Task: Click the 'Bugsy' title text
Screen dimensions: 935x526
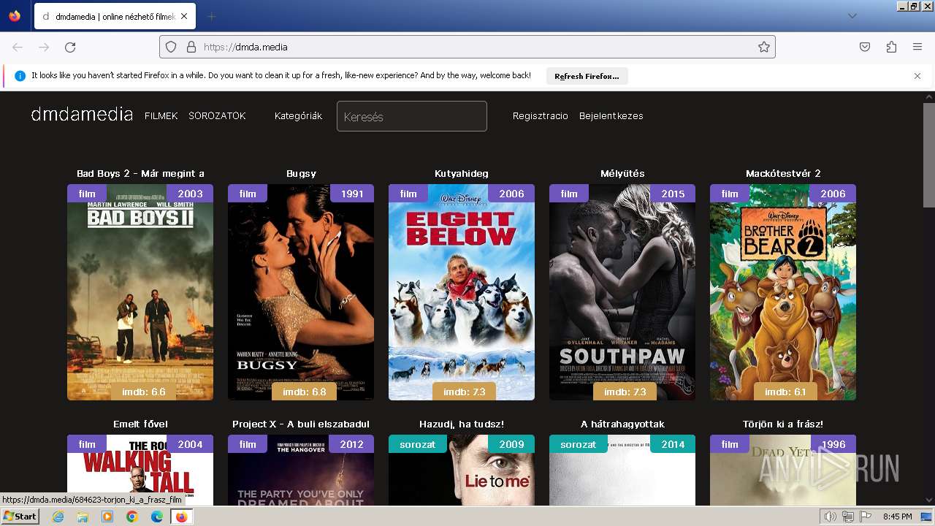Action: pos(301,174)
